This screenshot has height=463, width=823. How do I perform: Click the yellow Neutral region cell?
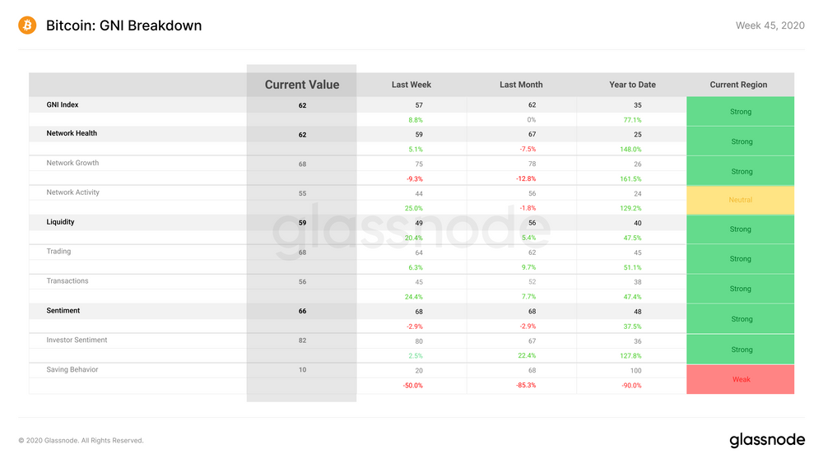click(740, 200)
